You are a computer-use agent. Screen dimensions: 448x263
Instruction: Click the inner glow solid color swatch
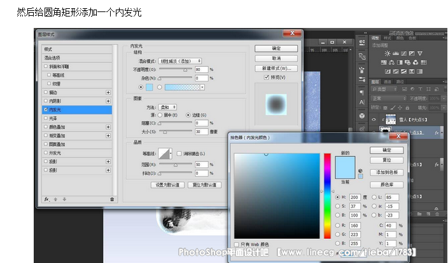click(x=150, y=87)
